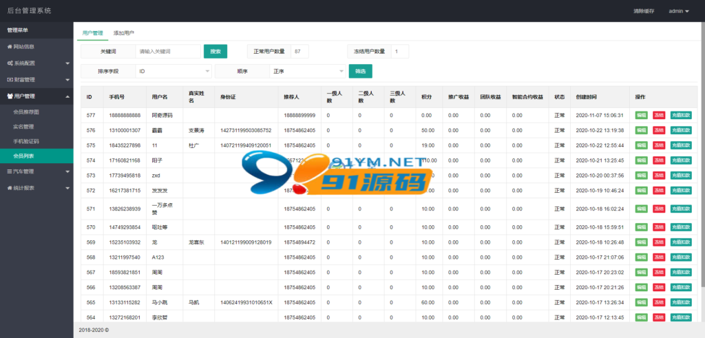This screenshot has width=705, height=338.
Task: Click the 搜索 button
Action: [x=215, y=52]
